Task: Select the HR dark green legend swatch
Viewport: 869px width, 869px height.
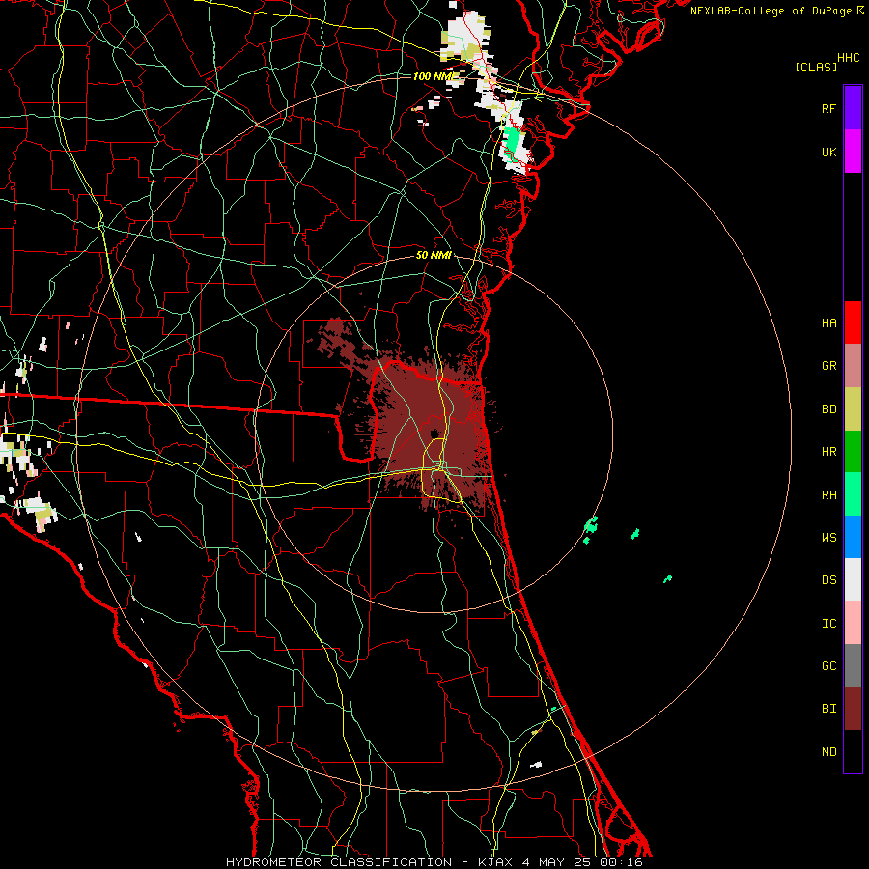Action: 853,452
